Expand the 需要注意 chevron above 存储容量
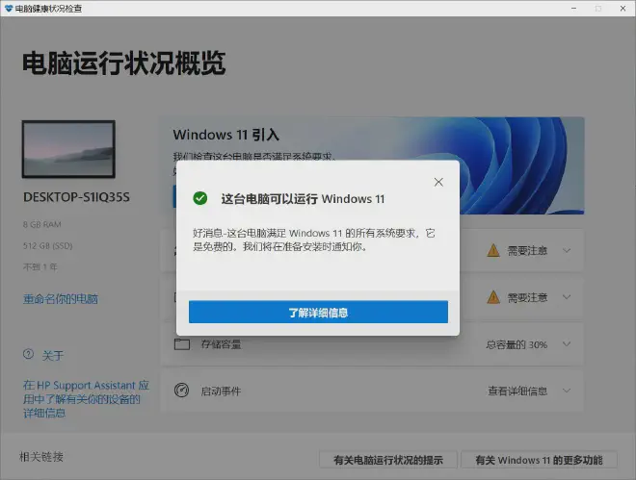This screenshot has width=636, height=480. [567, 297]
